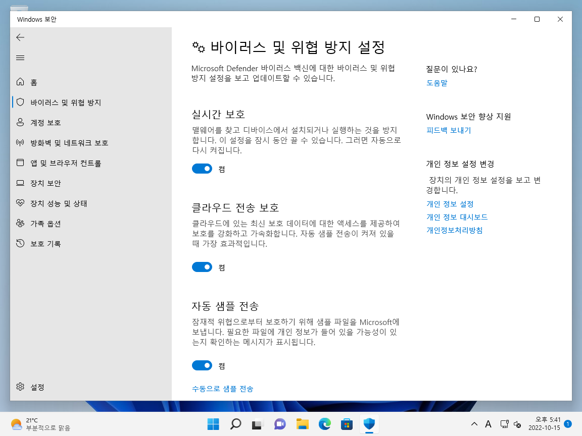Open the 개인정보처리방침 link
The height and width of the screenshot is (436, 582).
(x=454, y=230)
